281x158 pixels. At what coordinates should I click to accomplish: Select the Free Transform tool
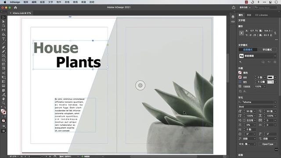[x=4, y=77]
